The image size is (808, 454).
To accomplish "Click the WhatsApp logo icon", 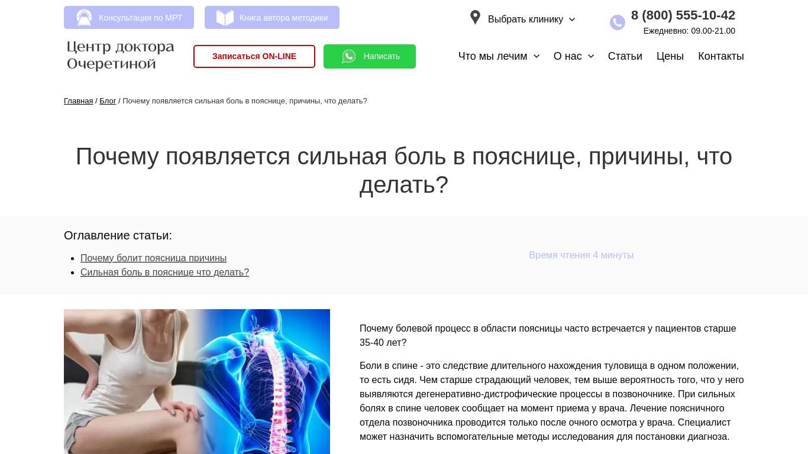I will pyautogui.click(x=349, y=56).
